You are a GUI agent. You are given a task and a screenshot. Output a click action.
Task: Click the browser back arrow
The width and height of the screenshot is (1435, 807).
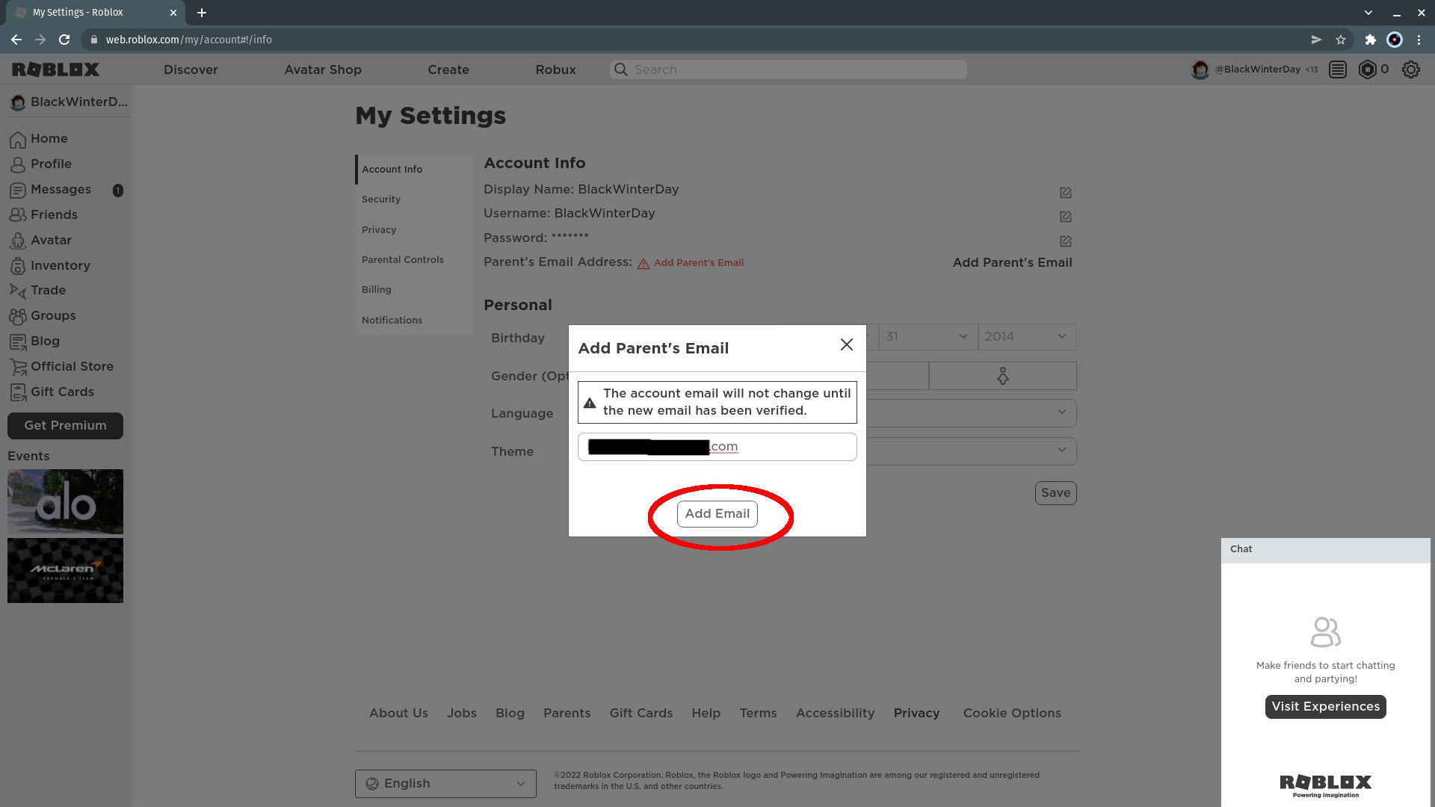click(x=16, y=40)
